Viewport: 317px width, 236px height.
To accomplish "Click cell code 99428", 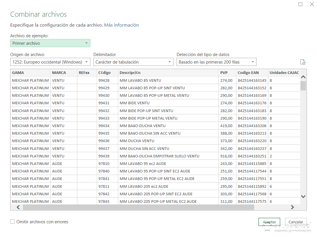I will [x=107, y=80].
